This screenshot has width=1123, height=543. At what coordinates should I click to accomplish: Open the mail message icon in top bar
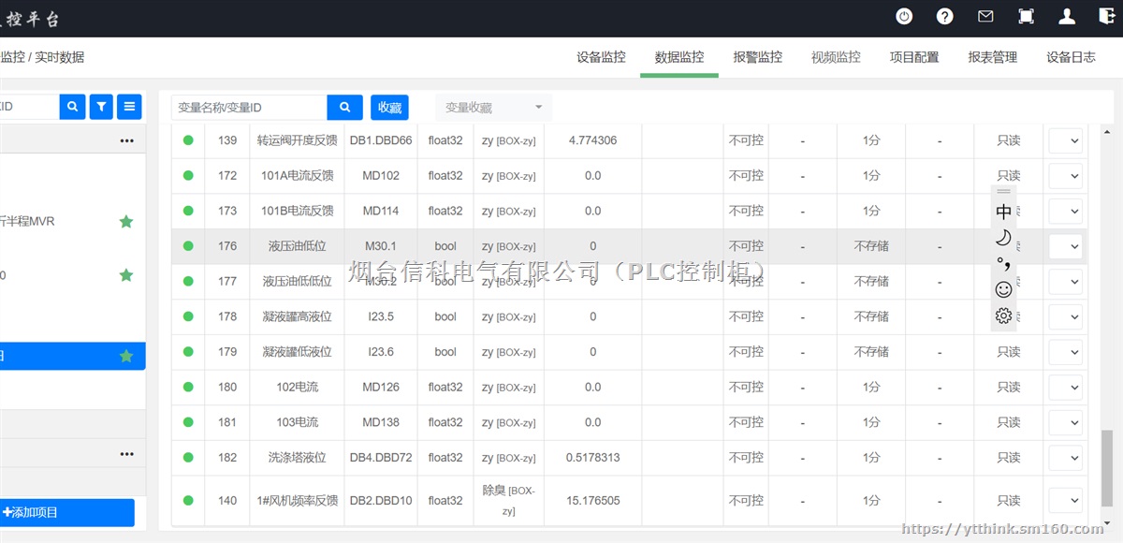984,16
